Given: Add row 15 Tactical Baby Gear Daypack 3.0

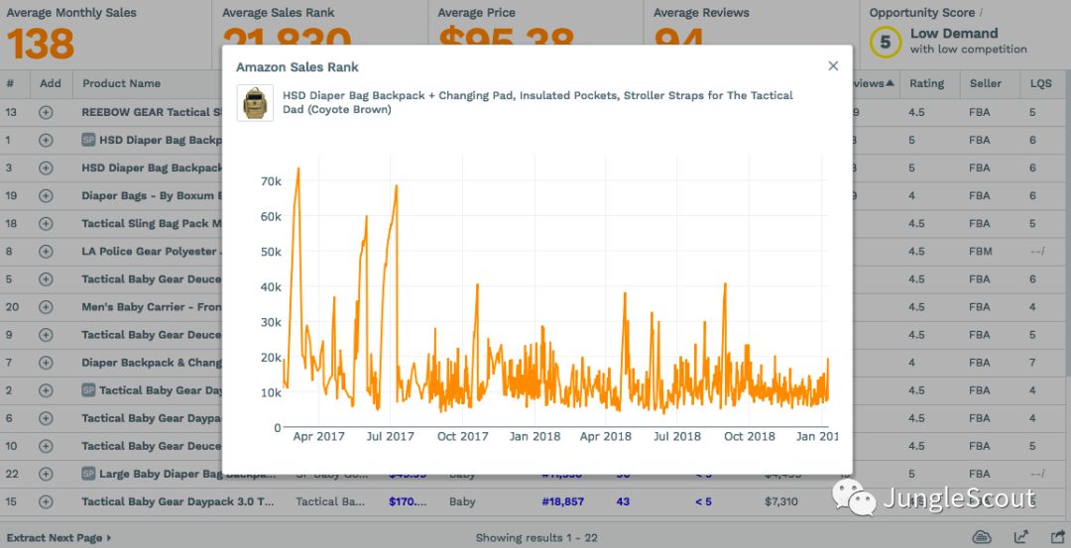Looking at the screenshot, I should 46,501.
